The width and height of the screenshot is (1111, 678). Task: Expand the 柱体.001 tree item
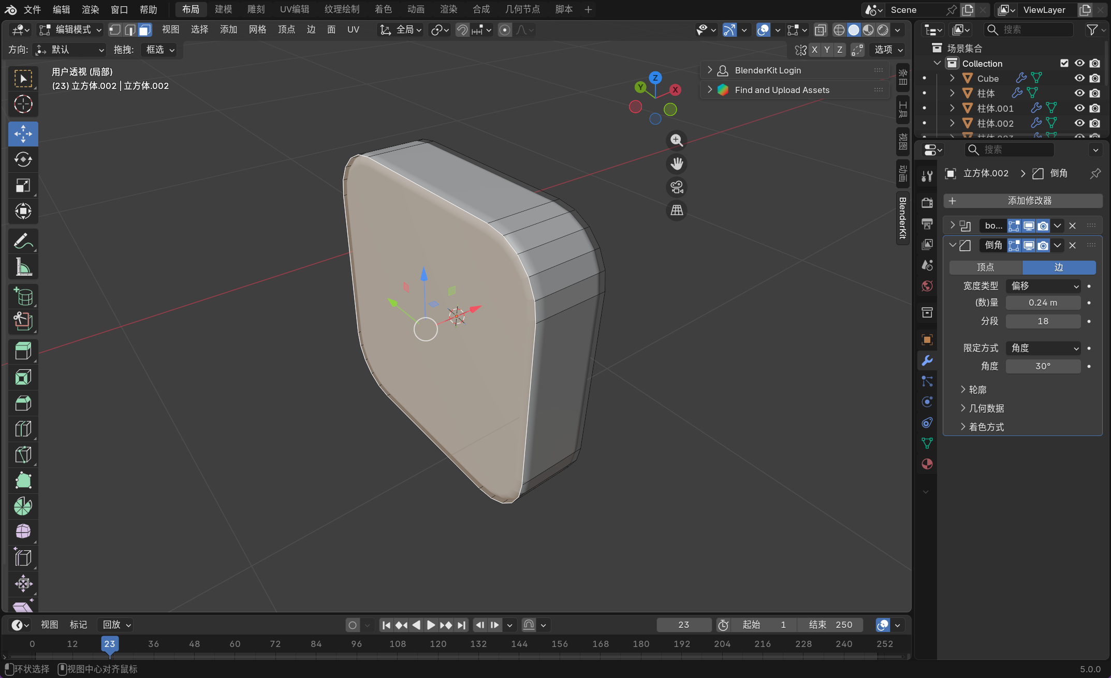pyautogui.click(x=952, y=108)
